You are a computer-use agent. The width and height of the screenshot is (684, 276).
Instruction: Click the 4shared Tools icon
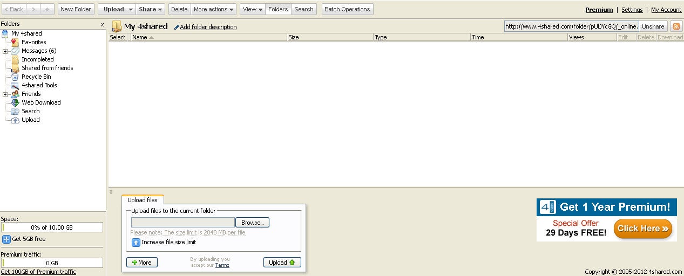tap(15, 85)
